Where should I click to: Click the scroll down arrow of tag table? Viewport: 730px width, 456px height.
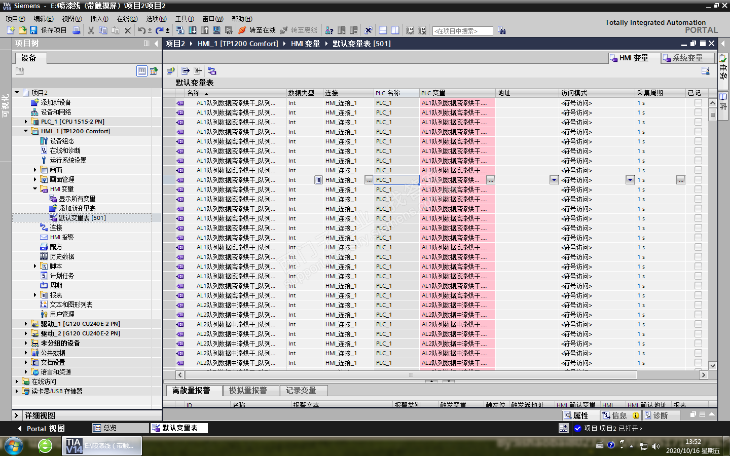[x=712, y=365]
